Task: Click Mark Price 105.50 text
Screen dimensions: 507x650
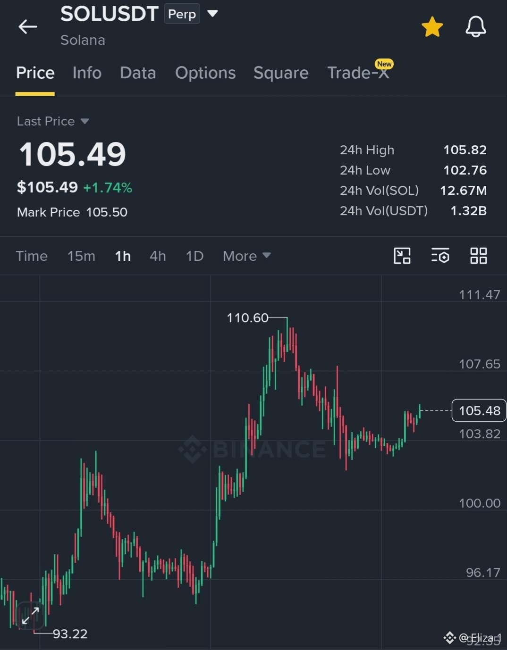Action: click(x=72, y=212)
